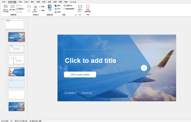Viewport: 191px width, 122px height.
Task: Expand the Effects dropdown
Action: (58, 12)
